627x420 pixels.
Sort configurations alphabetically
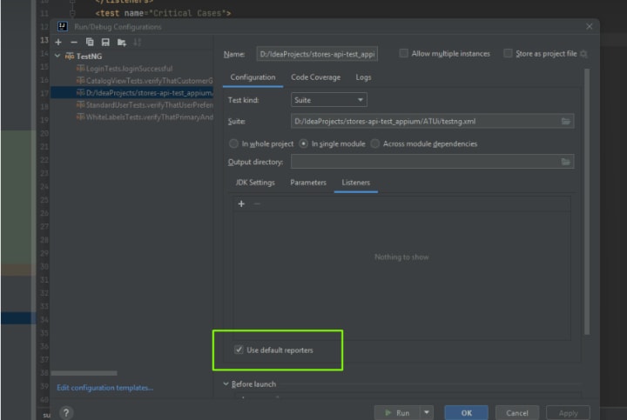(138, 43)
